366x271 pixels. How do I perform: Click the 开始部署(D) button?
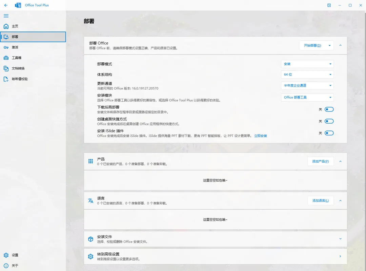point(312,45)
